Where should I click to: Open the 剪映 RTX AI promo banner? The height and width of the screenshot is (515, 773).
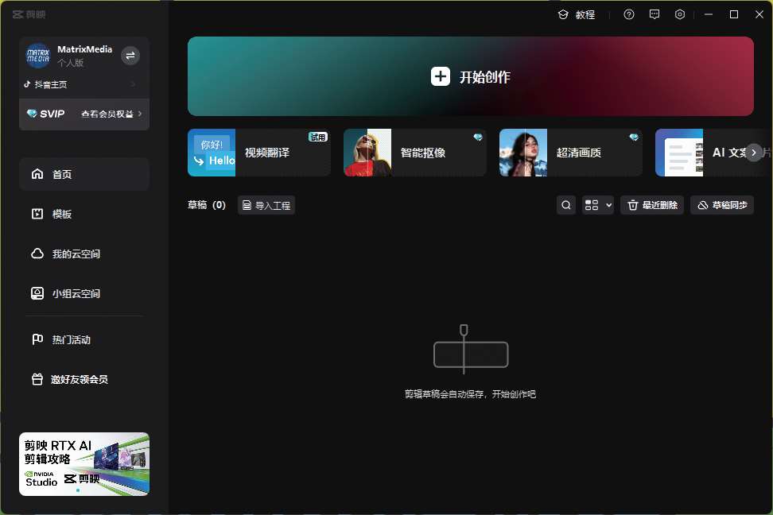[84, 464]
